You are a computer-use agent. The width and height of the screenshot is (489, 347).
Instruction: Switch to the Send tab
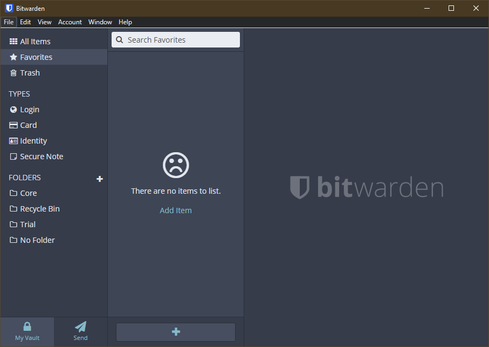80,332
